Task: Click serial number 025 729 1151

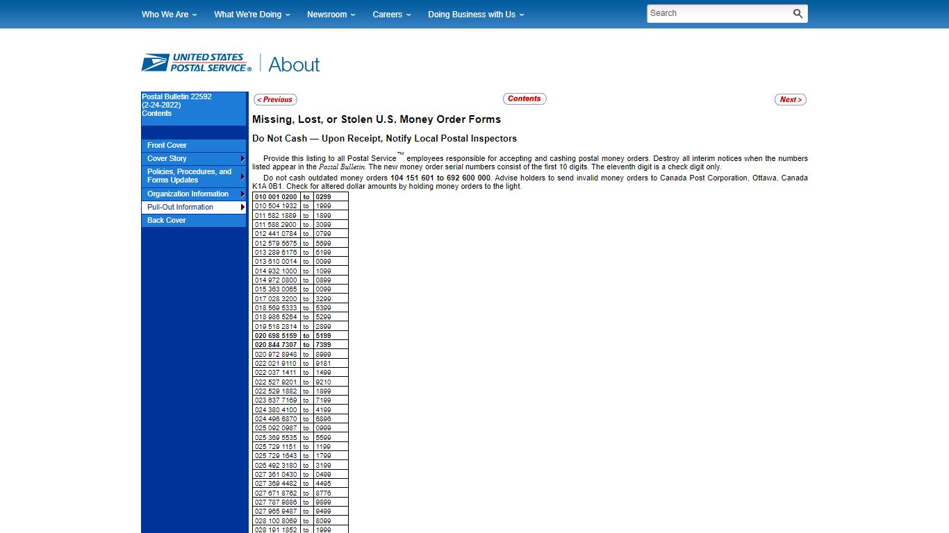Action: click(x=276, y=447)
